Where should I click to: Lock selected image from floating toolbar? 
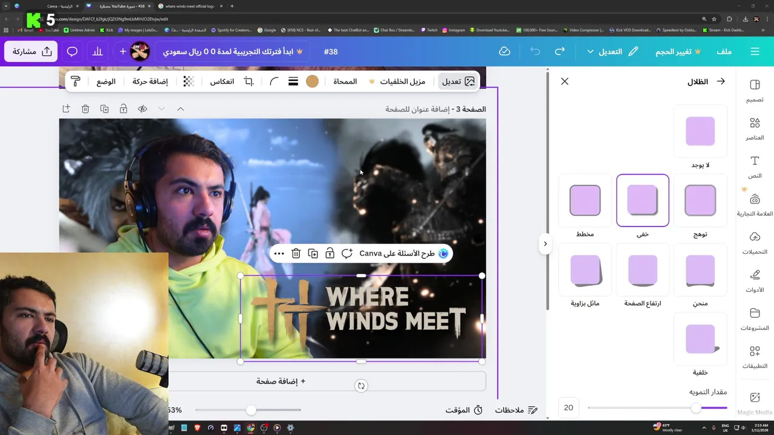tap(330, 254)
